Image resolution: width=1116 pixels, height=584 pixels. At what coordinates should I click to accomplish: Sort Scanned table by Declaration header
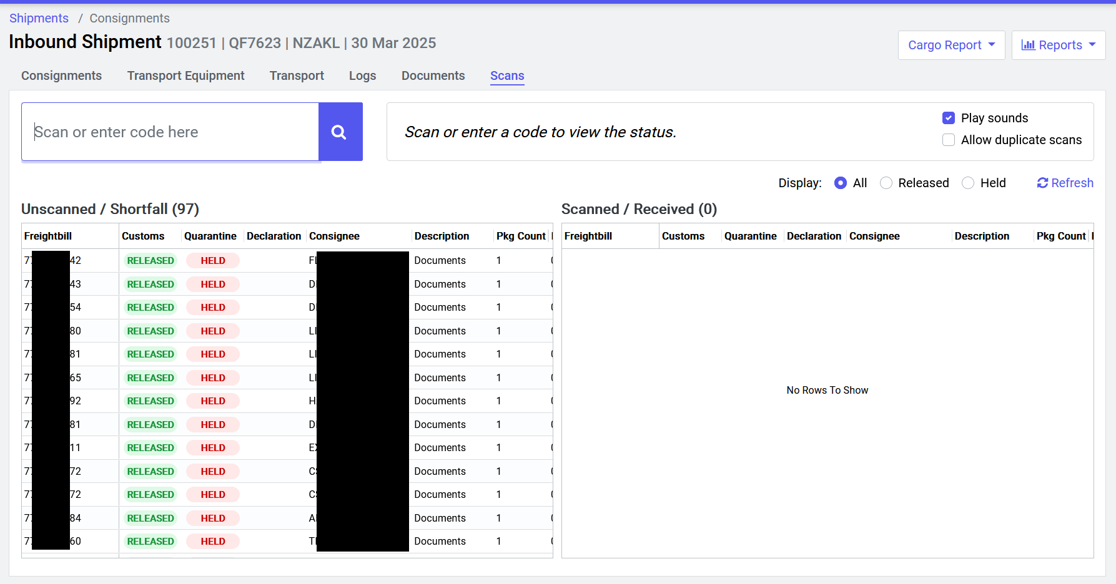pos(814,236)
